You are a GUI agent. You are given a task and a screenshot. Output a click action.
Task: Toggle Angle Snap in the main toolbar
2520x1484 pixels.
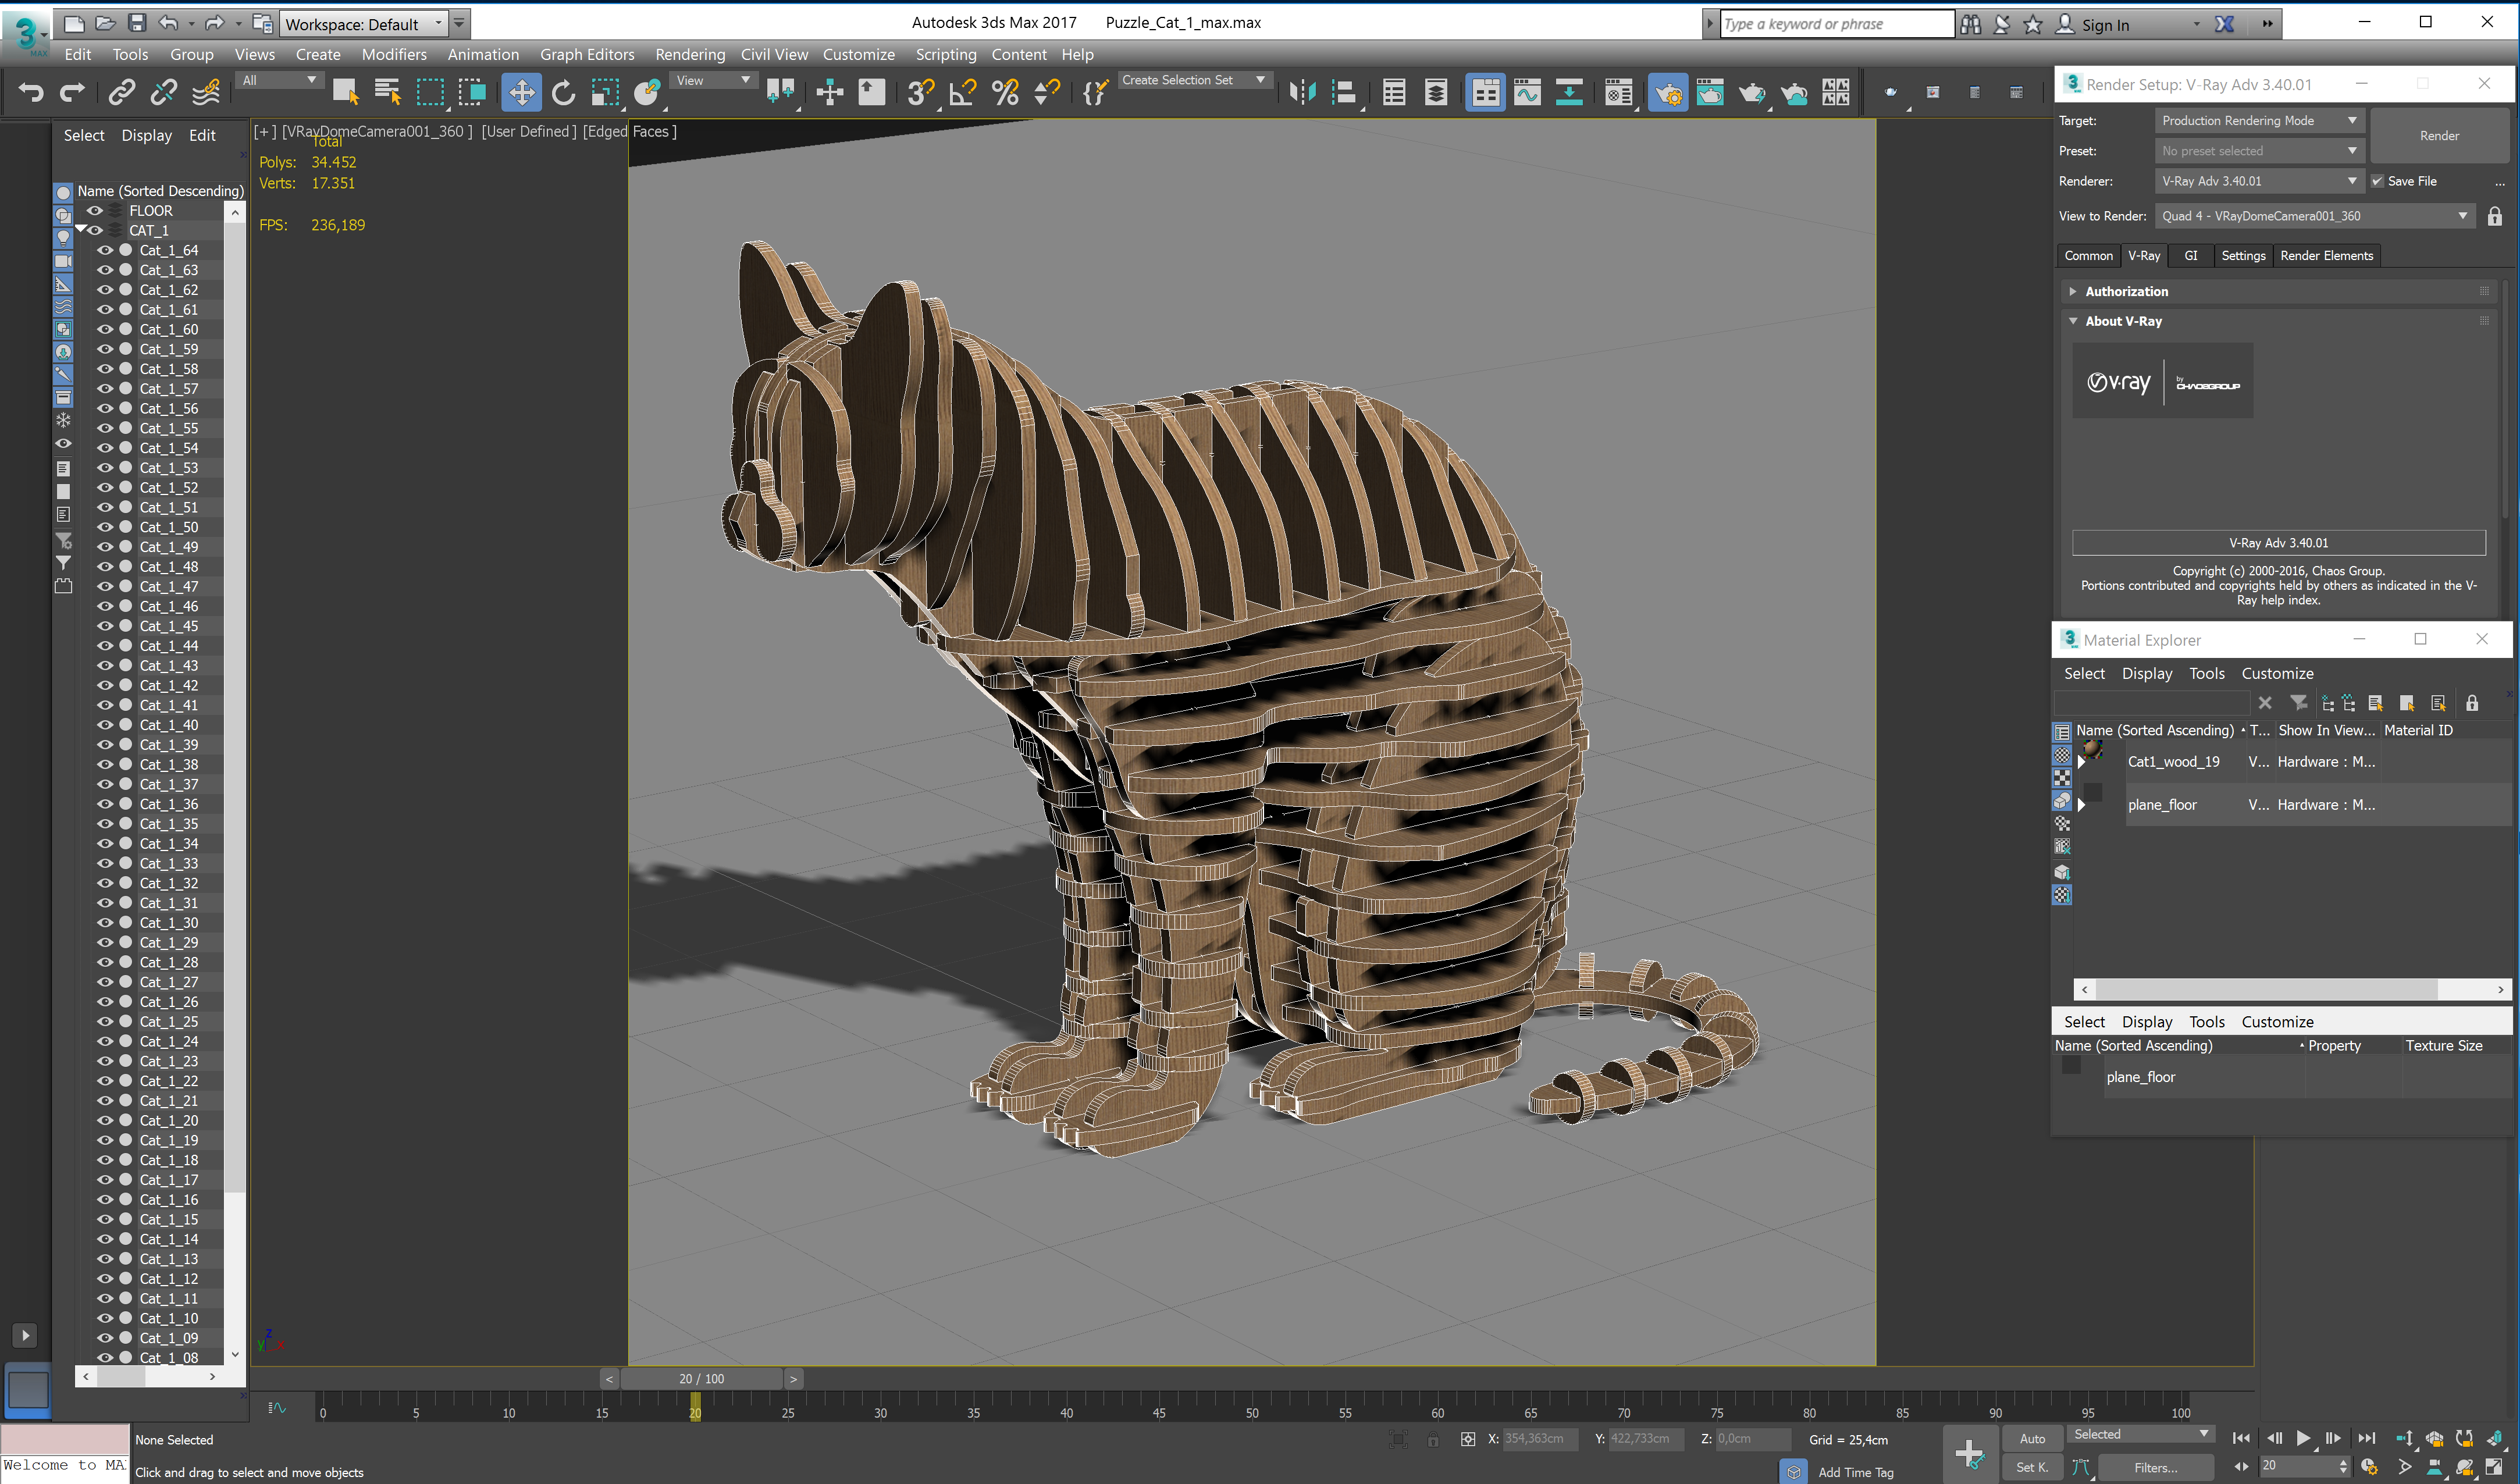pos(963,93)
